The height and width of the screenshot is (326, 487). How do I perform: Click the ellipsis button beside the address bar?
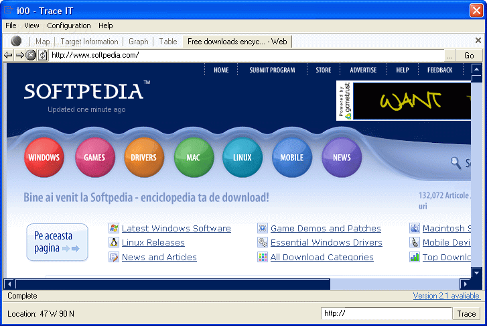tap(449, 56)
